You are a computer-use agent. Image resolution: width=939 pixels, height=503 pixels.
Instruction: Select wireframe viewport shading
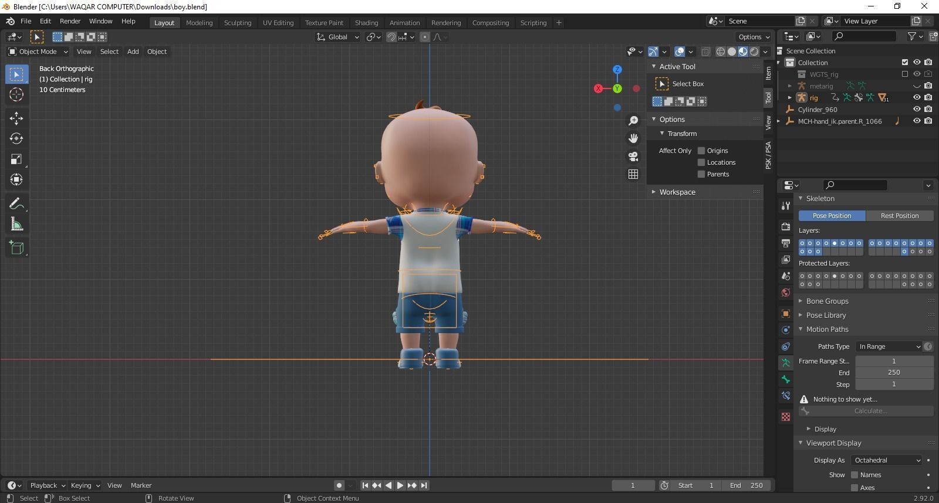coord(721,52)
